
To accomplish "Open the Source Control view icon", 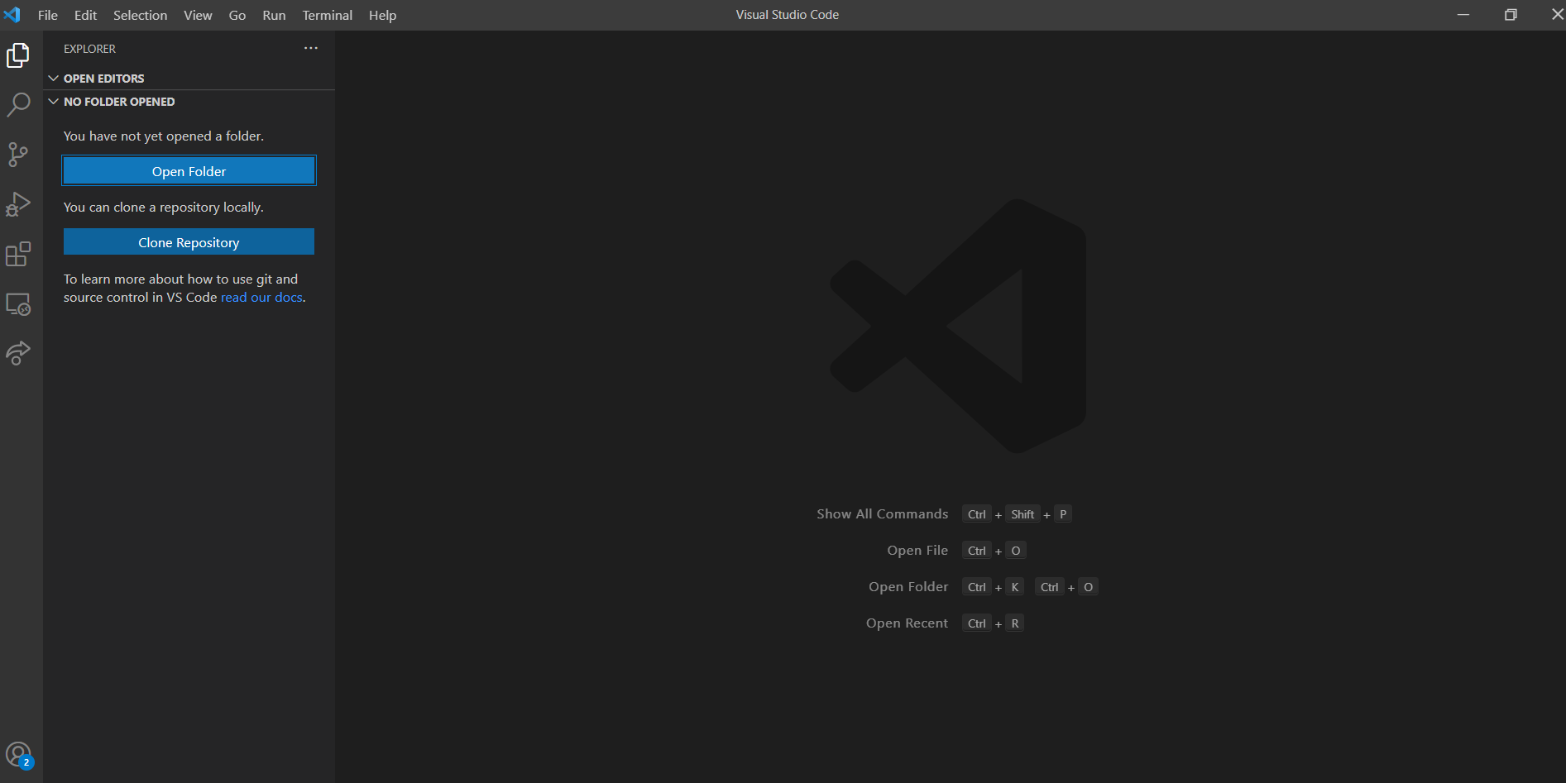I will click(x=18, y=155).
